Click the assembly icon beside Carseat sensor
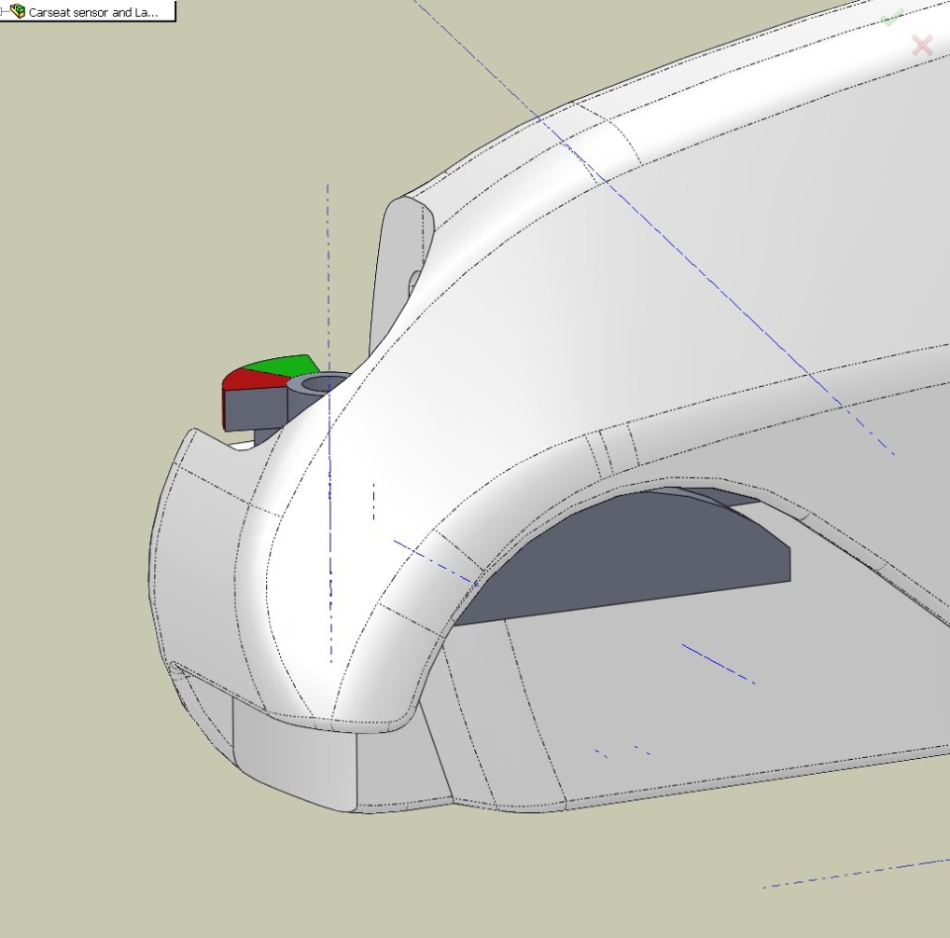This screenshot has height=938, width=950. click(18, 11)
